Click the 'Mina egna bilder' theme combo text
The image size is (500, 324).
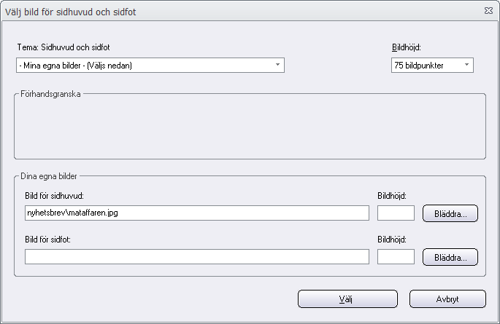point(76,66)
